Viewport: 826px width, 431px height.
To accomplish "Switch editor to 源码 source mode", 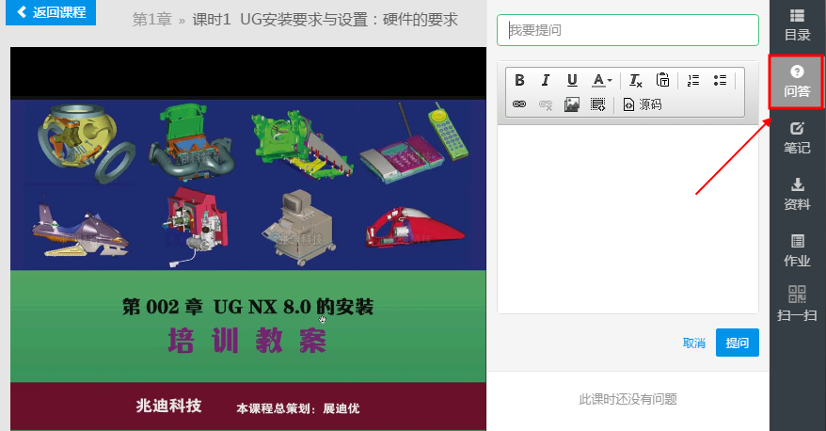I will (643, 104).
